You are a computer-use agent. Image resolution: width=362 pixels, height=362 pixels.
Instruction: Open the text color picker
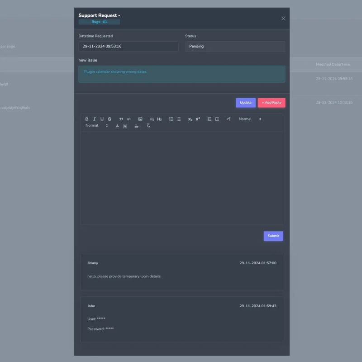click(x=117, y=126)
